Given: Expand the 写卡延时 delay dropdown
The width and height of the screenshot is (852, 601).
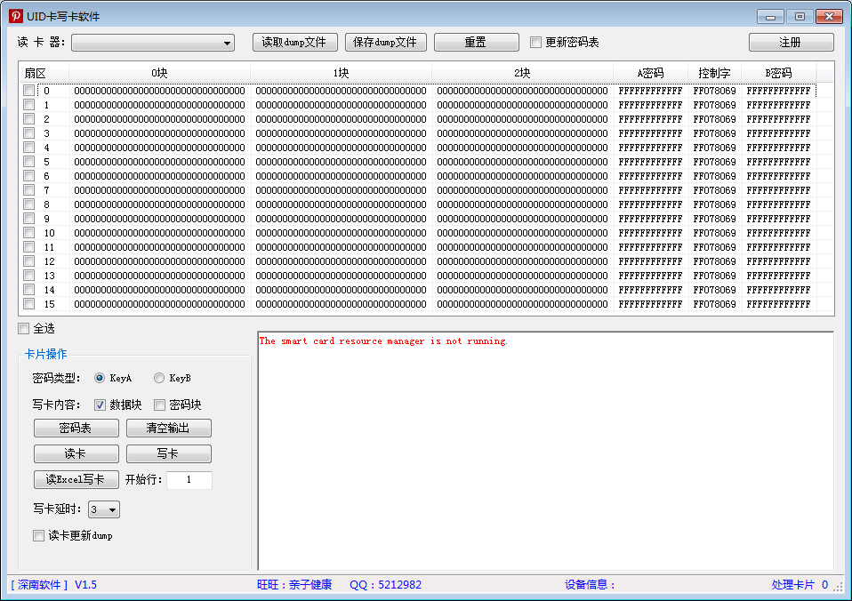Looking at the screenshot, I should (103, 509).
